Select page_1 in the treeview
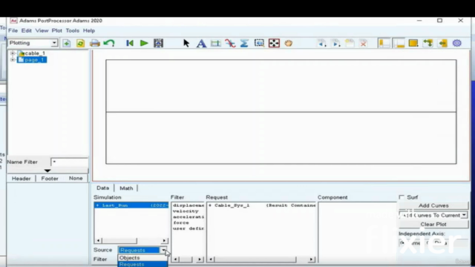Viewport: 475px width, 267px height. pyautogui.click(x=35, y=60)
